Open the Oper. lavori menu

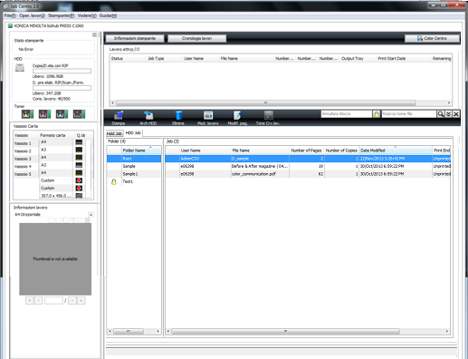click(x=32, y=15)
